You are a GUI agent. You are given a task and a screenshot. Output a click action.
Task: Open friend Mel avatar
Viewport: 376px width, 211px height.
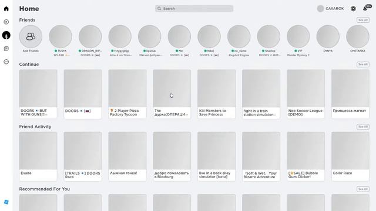point(179,36)
